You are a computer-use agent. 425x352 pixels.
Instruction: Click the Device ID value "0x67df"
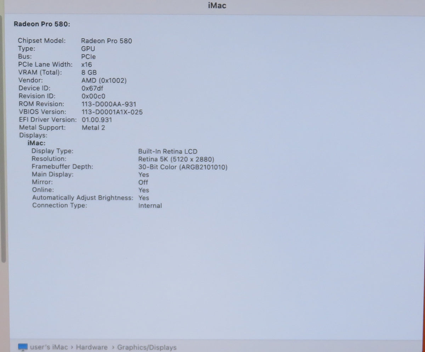(x=92, y=88)
